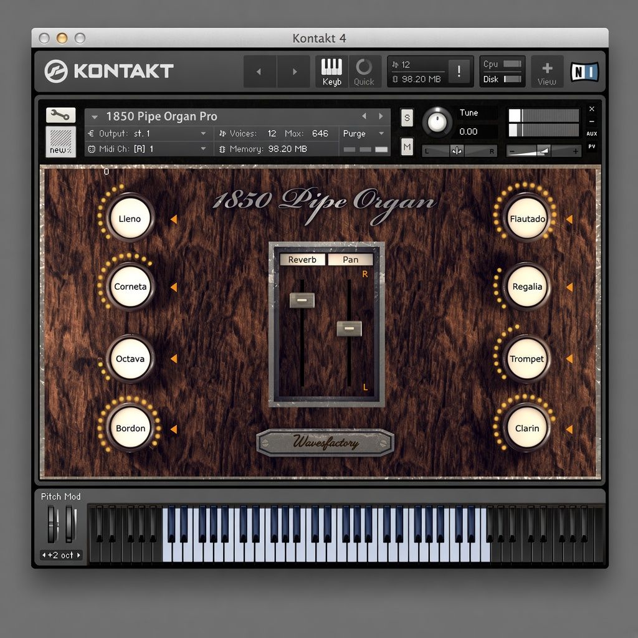Mute the instrument with M button
This screenshot has width=638, height=638.
pyautogui.click(x=407, y=146)
